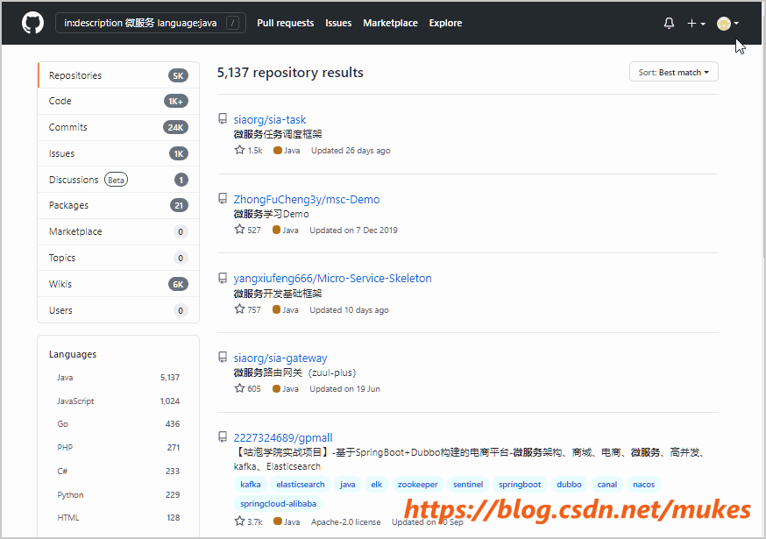Show Marketplace results in sidebar
Image resolution: width=766 pixels, height=539 pixels.
pos(118,231)
